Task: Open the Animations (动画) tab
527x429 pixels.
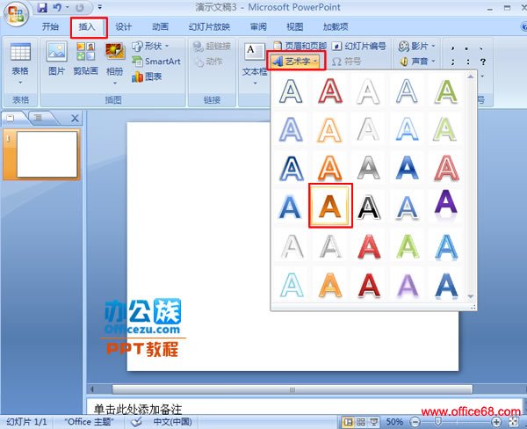Action: (x=161, y=27)
